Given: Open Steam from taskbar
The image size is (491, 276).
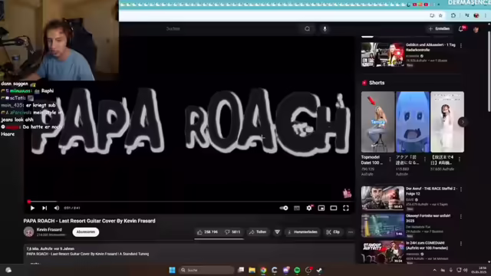Looking at the screenshot, I should click(319, 270).
